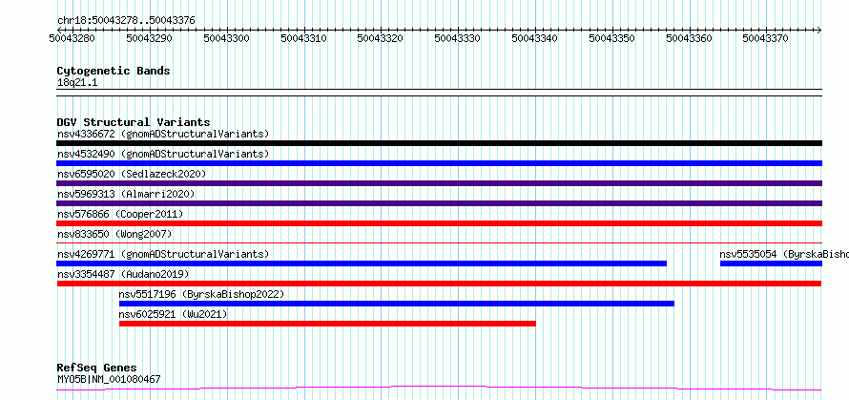Select the nsv833650 (Wong2007) label
This screenshot has width=849, height=400.
point(114,234)
